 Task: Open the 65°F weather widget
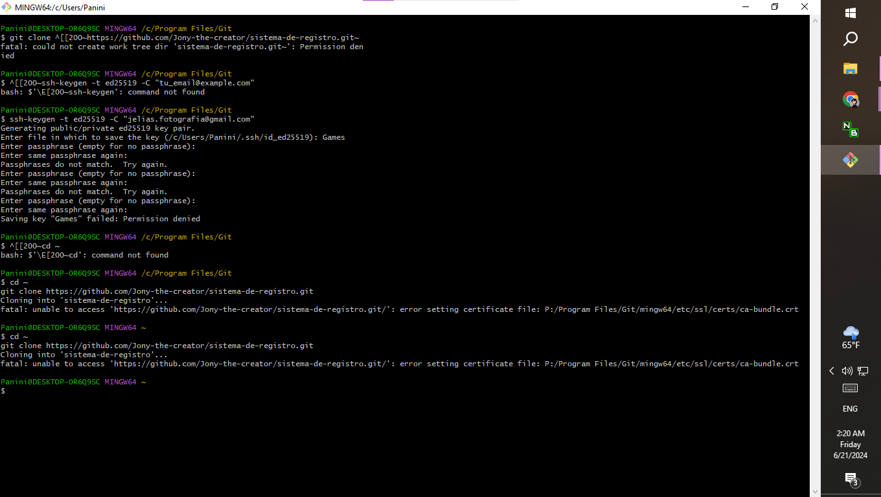(x=851, y=338)
